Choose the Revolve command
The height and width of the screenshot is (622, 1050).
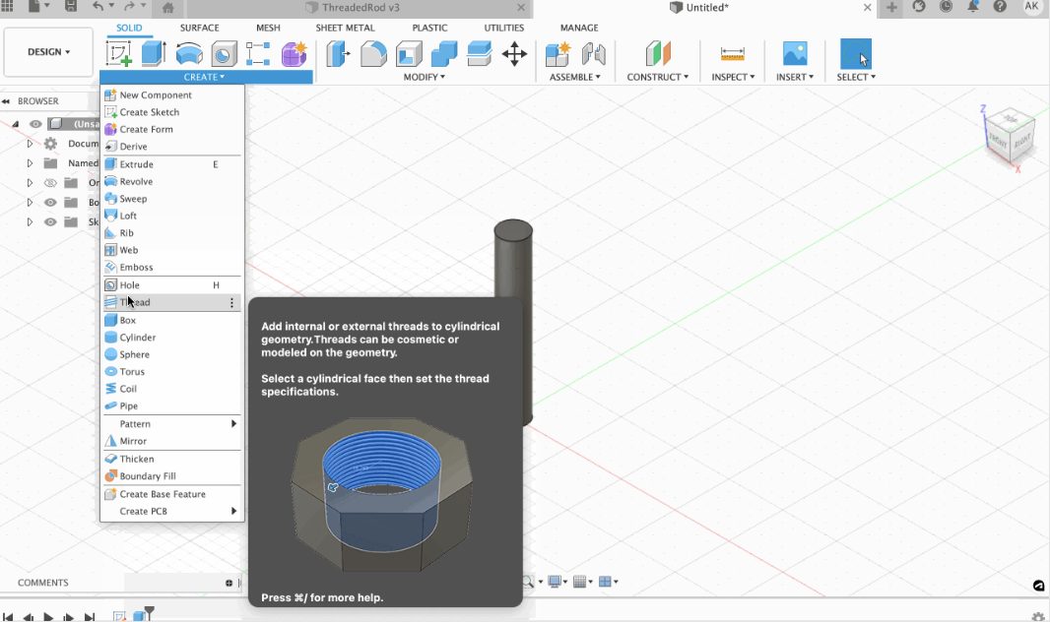(132, 181)
